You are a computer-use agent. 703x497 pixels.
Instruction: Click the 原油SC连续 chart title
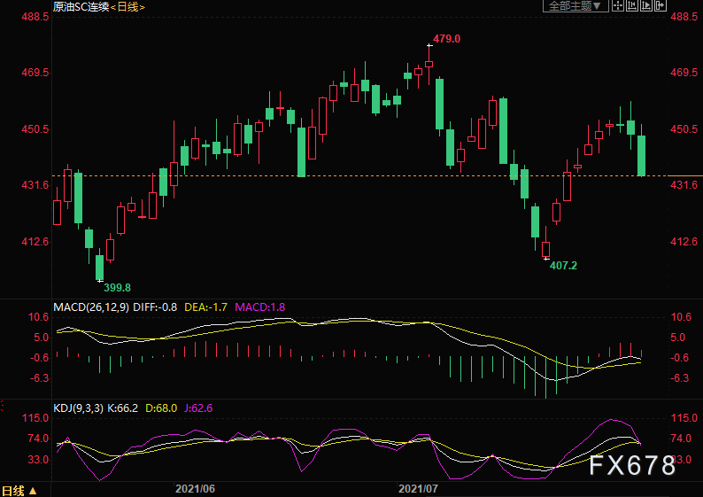[x=81, y=7]
